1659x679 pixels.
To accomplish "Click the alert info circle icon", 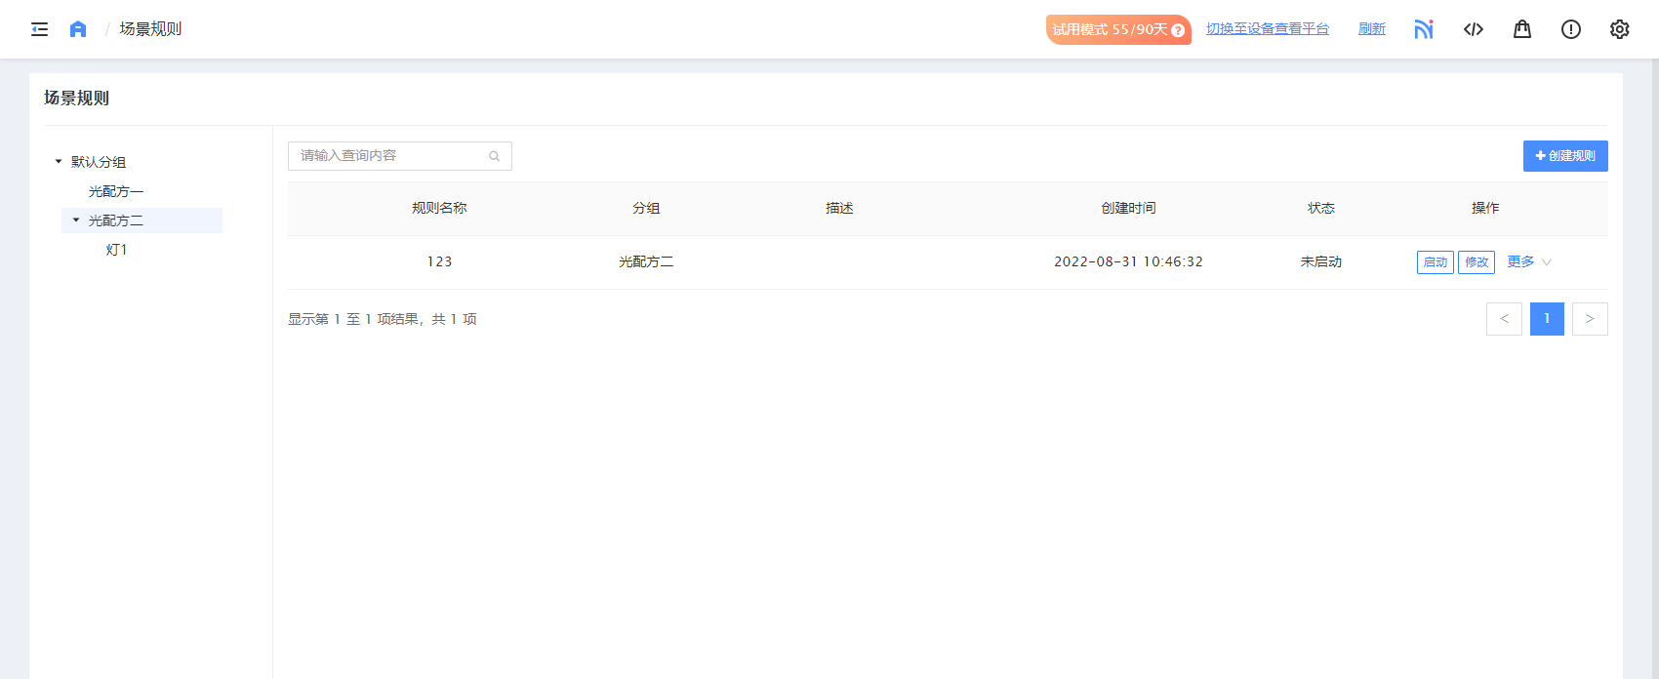I will pos(1571,29).
